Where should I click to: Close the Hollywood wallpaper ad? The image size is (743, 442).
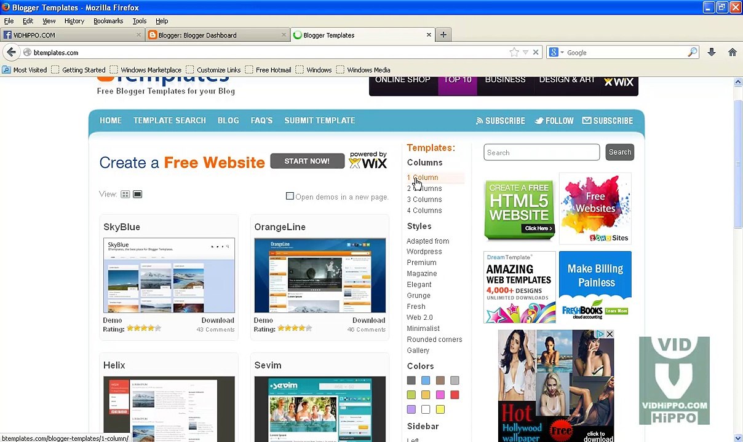pyautogui.click(x=610, y=335)
